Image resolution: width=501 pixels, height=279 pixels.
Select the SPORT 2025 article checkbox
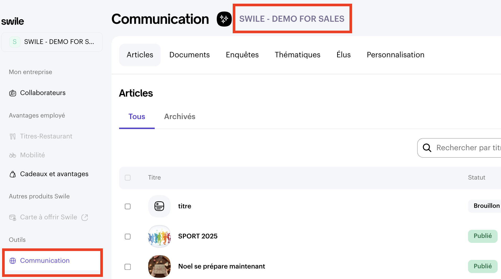tap(128, 237)
